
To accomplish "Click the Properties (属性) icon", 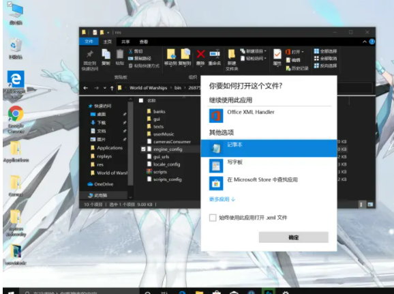I will [277, 54].
